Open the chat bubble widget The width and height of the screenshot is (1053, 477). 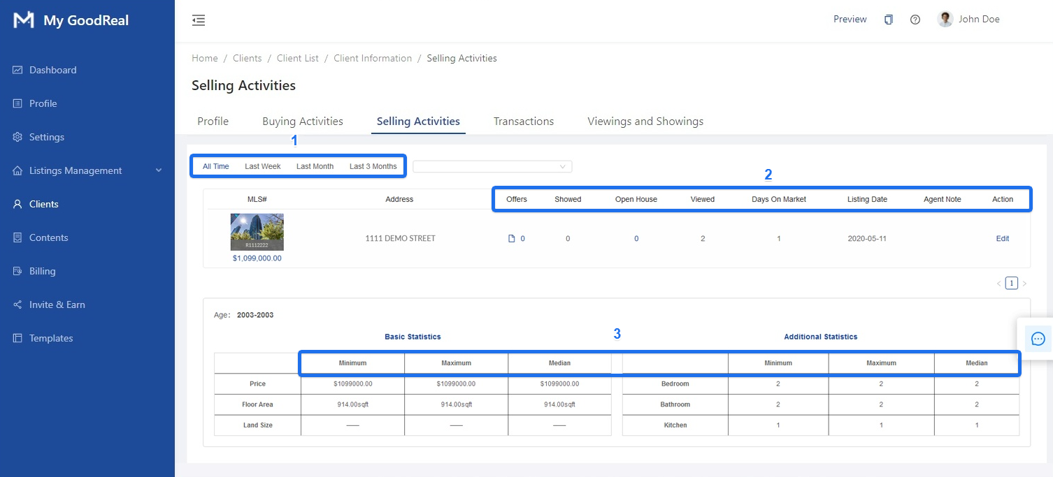coord(1038,339)
